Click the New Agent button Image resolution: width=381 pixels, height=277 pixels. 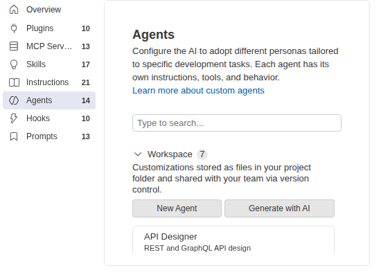(177, 208)
